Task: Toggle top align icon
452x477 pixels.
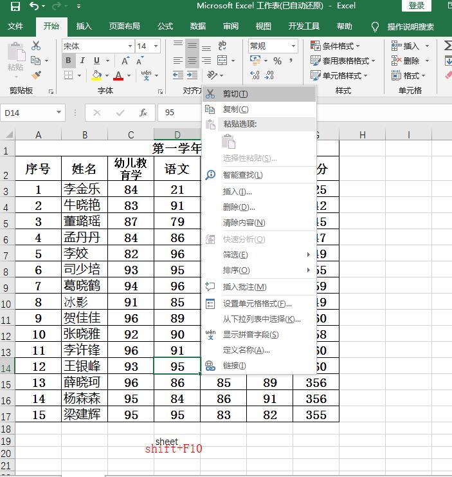Action: (178, 44)
